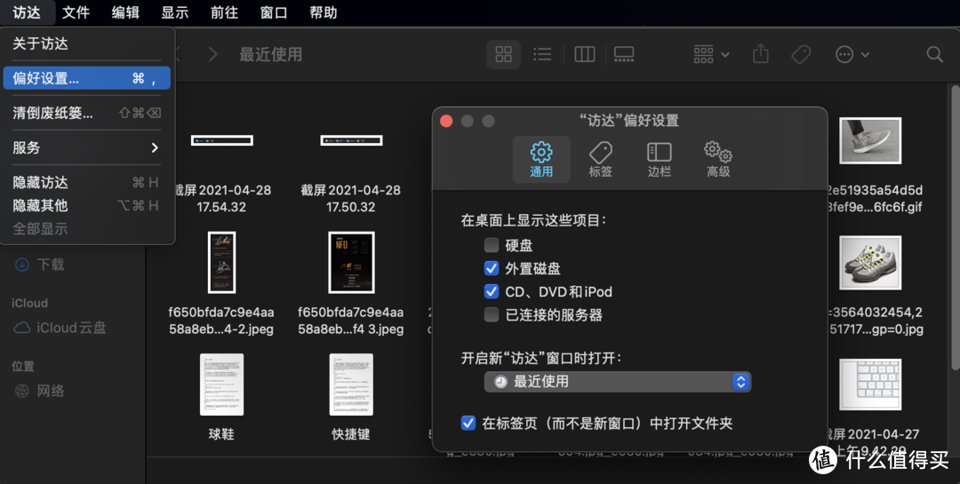Open the 边栏 preferences tab
The height and width of the screenshot is (484, 960).
[x=659, y=159]
